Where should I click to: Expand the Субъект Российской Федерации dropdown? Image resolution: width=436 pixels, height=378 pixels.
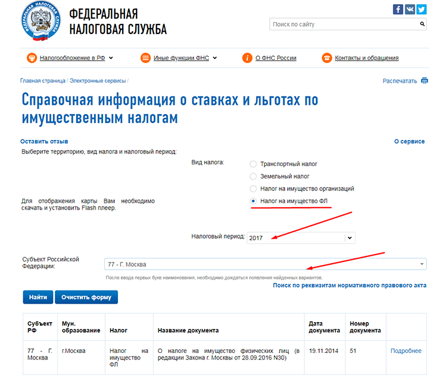click(422, 264)
